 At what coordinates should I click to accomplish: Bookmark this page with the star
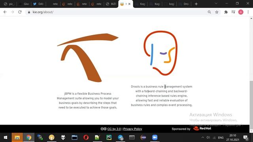click(x=217, y=12)
